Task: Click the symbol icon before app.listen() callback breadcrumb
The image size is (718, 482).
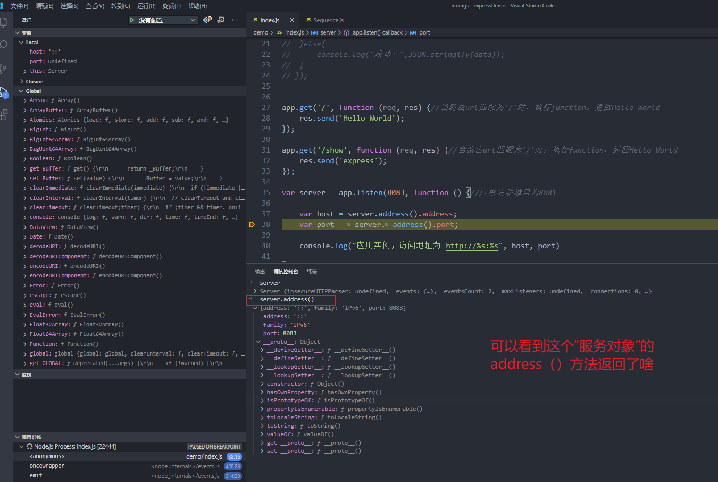Action: pyautogui.click(x=347, y=33)
